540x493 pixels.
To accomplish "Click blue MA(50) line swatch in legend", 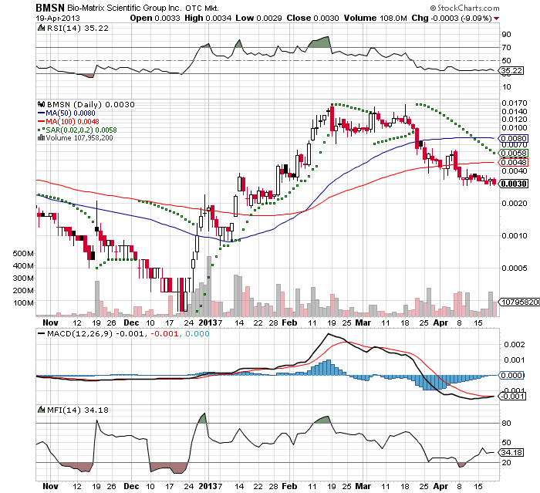I will (x=41, y=113).
